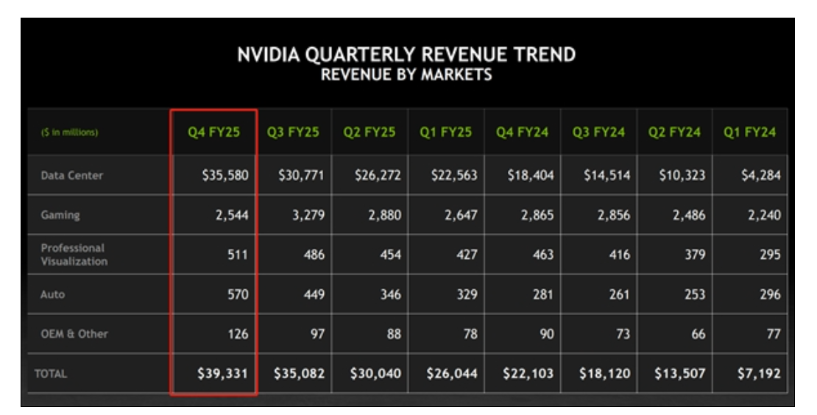Click Gaming value 2,647

[x=461, y=215]
